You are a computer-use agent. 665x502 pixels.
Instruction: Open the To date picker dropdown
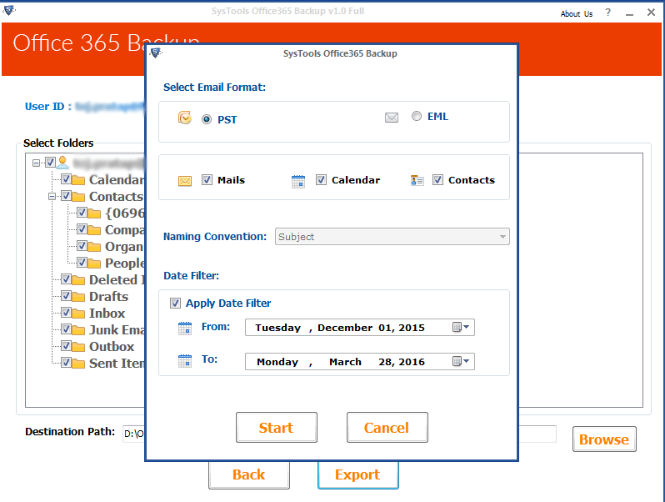pos(462,362)
